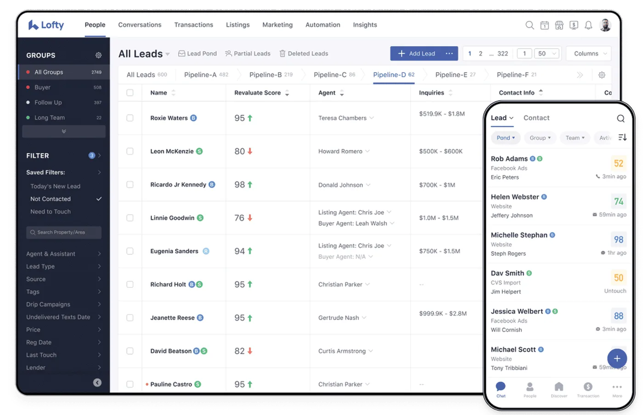The height and width of the screenshot is (415, 643).
Task: Open Pauline Castro lead name
Action: tap(171, 384)
